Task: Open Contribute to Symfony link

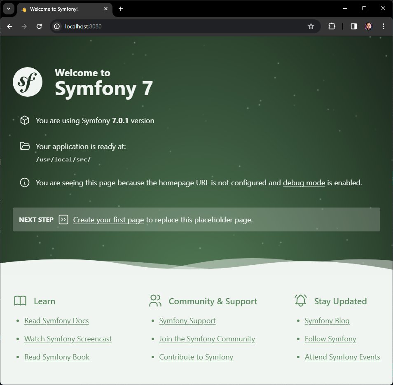Action: (x=196, y=357)
